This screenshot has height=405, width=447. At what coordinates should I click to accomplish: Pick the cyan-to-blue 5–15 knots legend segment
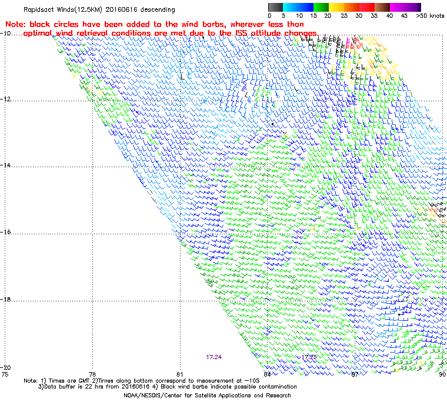pos(298,7)
